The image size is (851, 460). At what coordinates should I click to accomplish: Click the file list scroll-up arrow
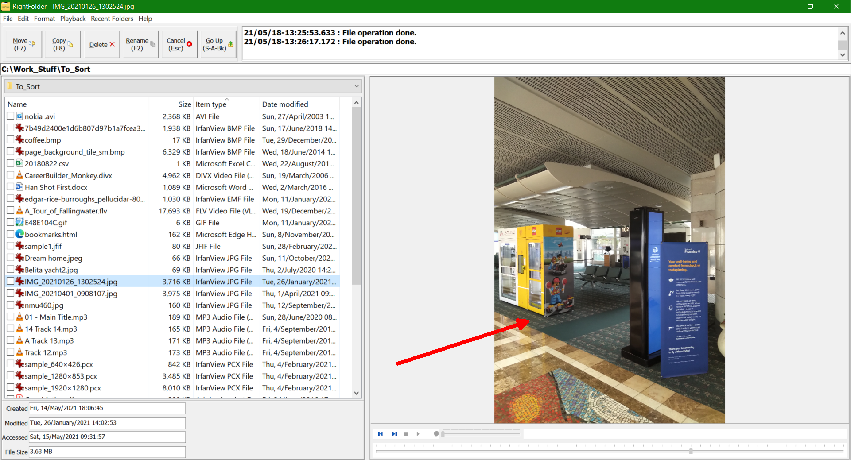click(357, 103)
